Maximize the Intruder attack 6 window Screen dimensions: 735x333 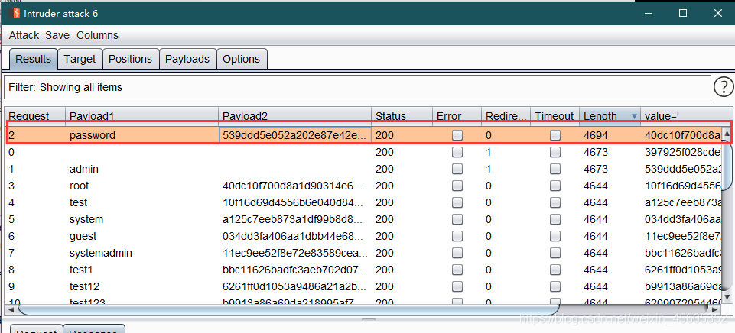click(682, 13)
